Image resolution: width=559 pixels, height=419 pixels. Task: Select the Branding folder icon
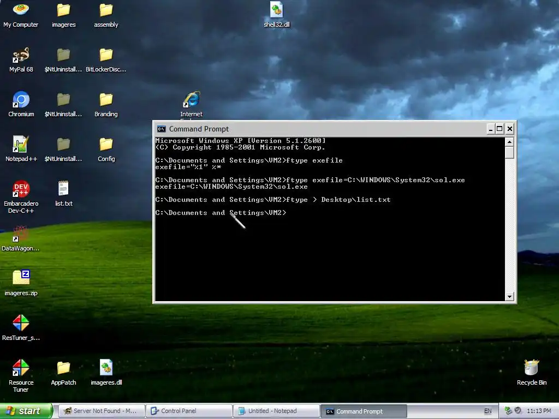pyautogui.click(x=106, y=104)
